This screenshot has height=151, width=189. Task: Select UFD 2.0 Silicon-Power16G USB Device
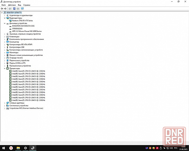tap(27, 31)
